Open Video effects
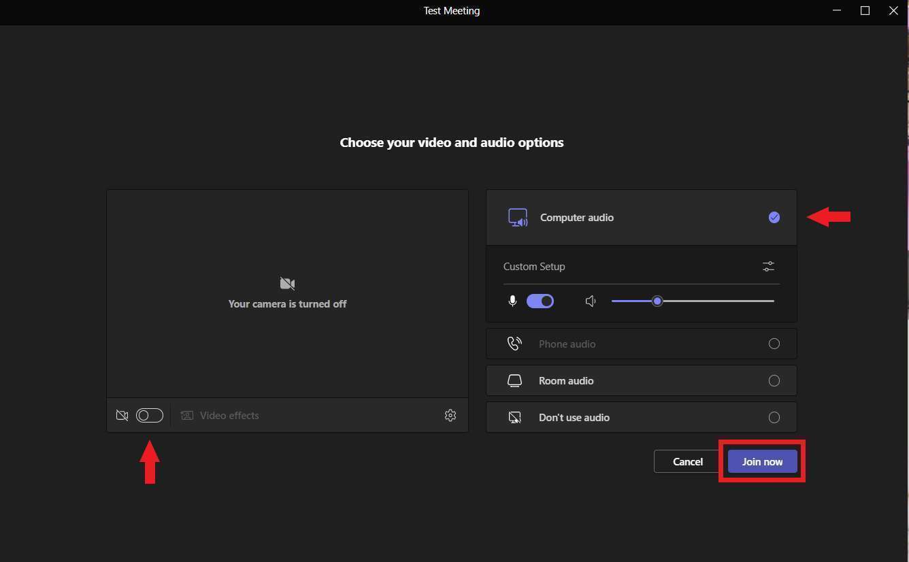Screen dimensions: 909x562 point(220,415)
